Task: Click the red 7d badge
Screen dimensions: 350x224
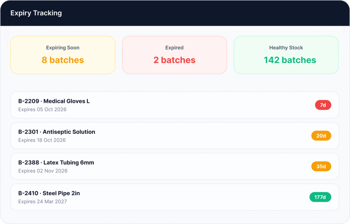Action: (x=323, y=105)
